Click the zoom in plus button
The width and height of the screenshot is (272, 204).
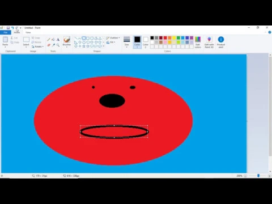(x=270, y=176)
